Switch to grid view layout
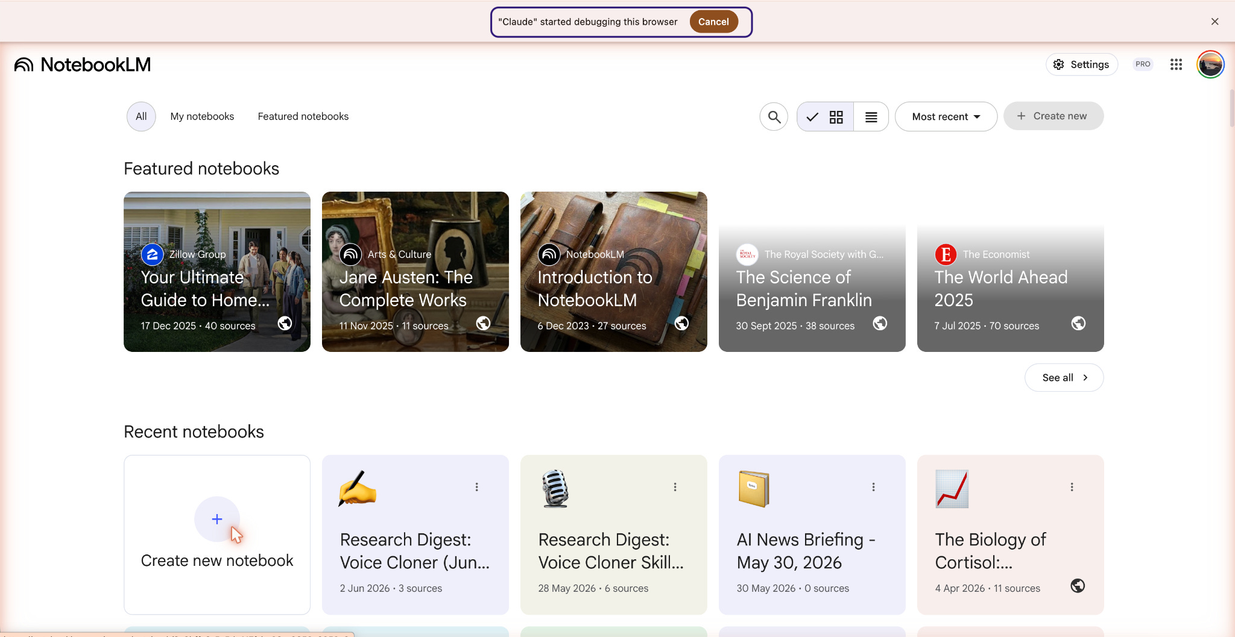 (x=825, y=117)
